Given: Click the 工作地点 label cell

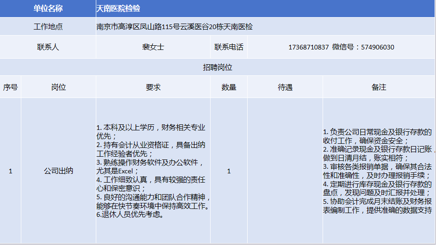Looking at the screenshot, I should click(x=48, y=27).
